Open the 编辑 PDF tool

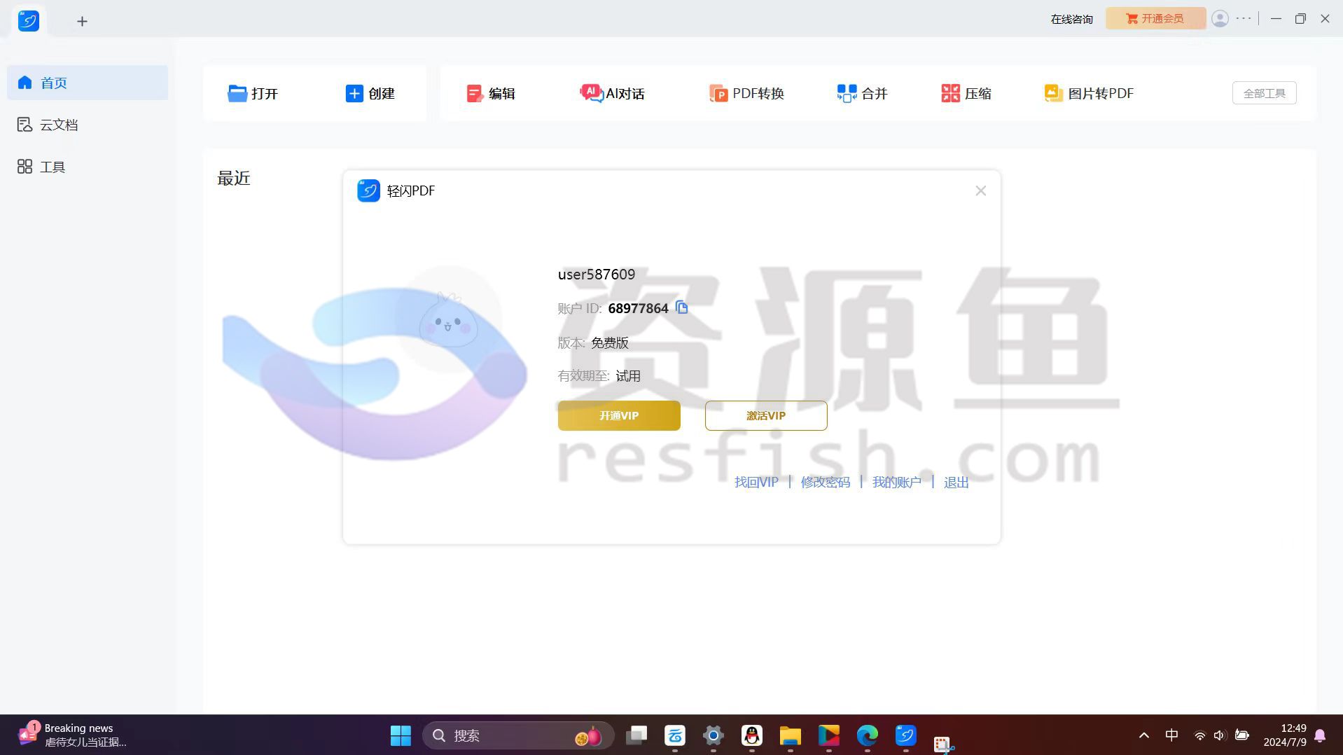click(x=491, y=93)
